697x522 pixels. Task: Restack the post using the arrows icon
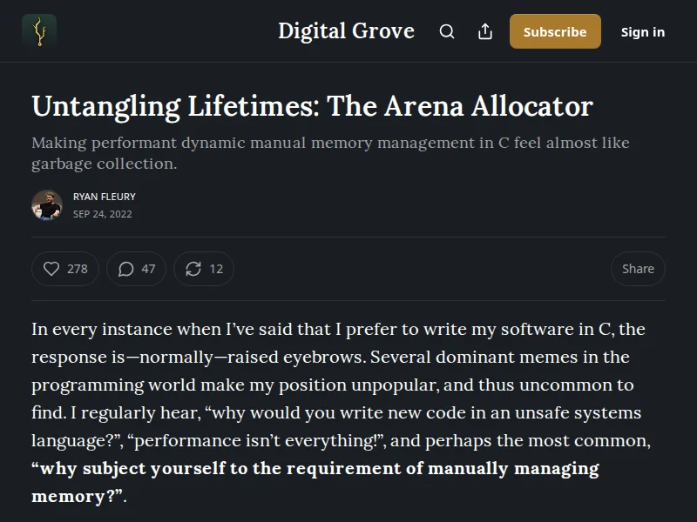point(193,269)
